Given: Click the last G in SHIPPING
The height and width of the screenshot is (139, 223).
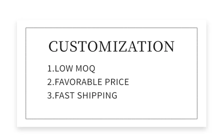Looking at the screenshot, I should pyautogui.click(x=114, y=95).
